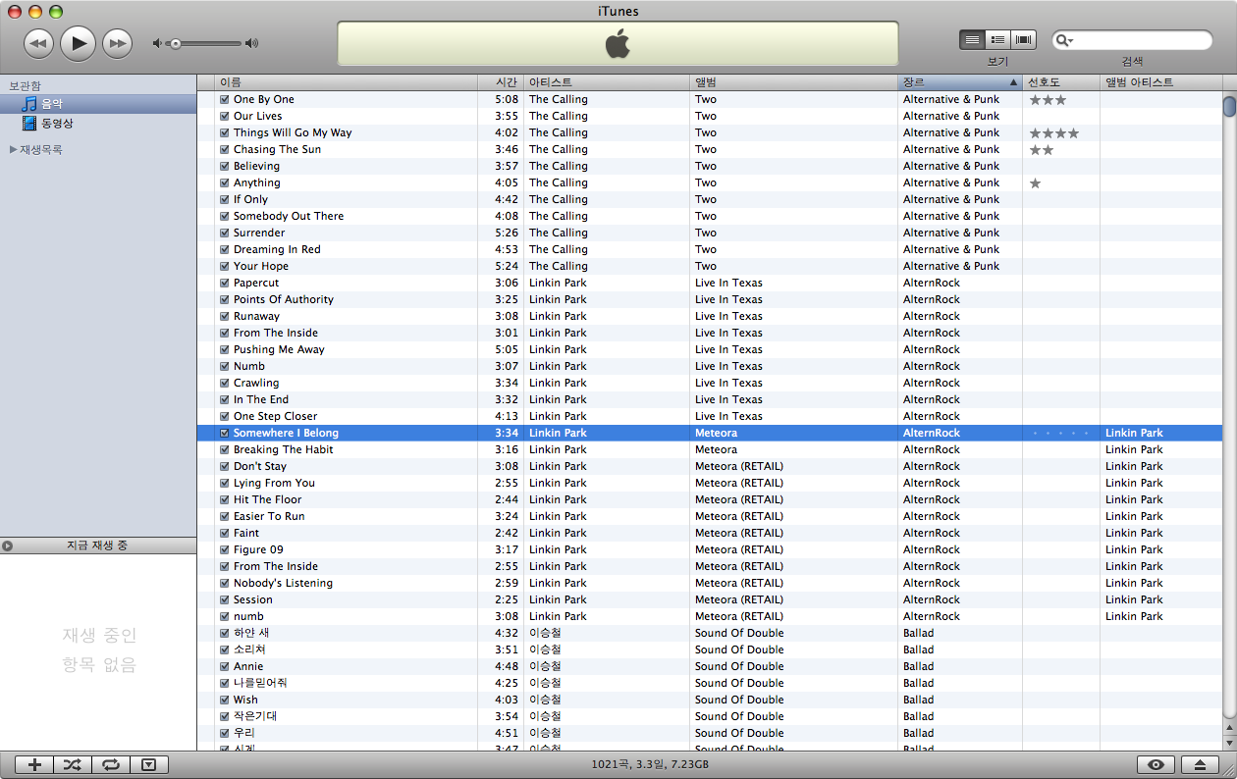Sort by the 아티스트 column header
Image resolution: width=1237 pixels, height=779 pixels.
607,82
